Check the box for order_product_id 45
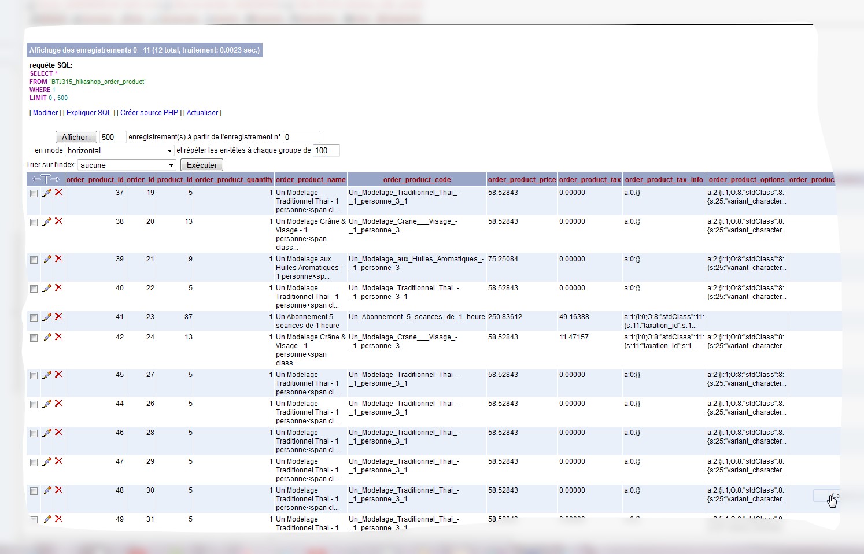 click(34, 375)
